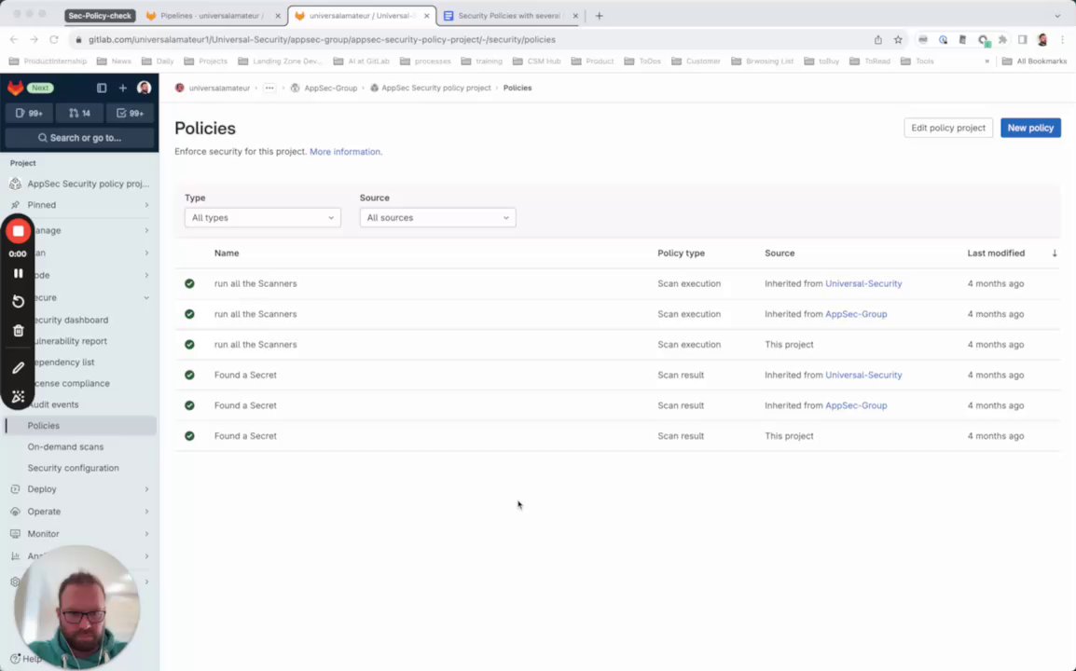Stop the screen recording with the red button
Viewport: 1076px width, 671px height.
18,231
